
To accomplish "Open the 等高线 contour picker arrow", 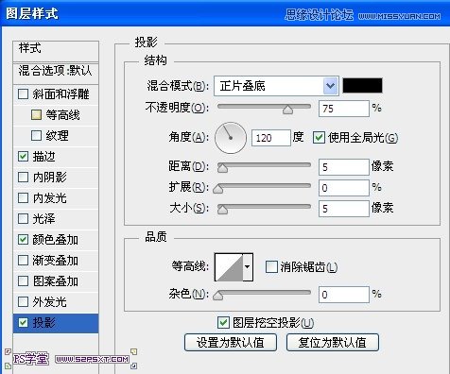I will click(x=248, y=267).
